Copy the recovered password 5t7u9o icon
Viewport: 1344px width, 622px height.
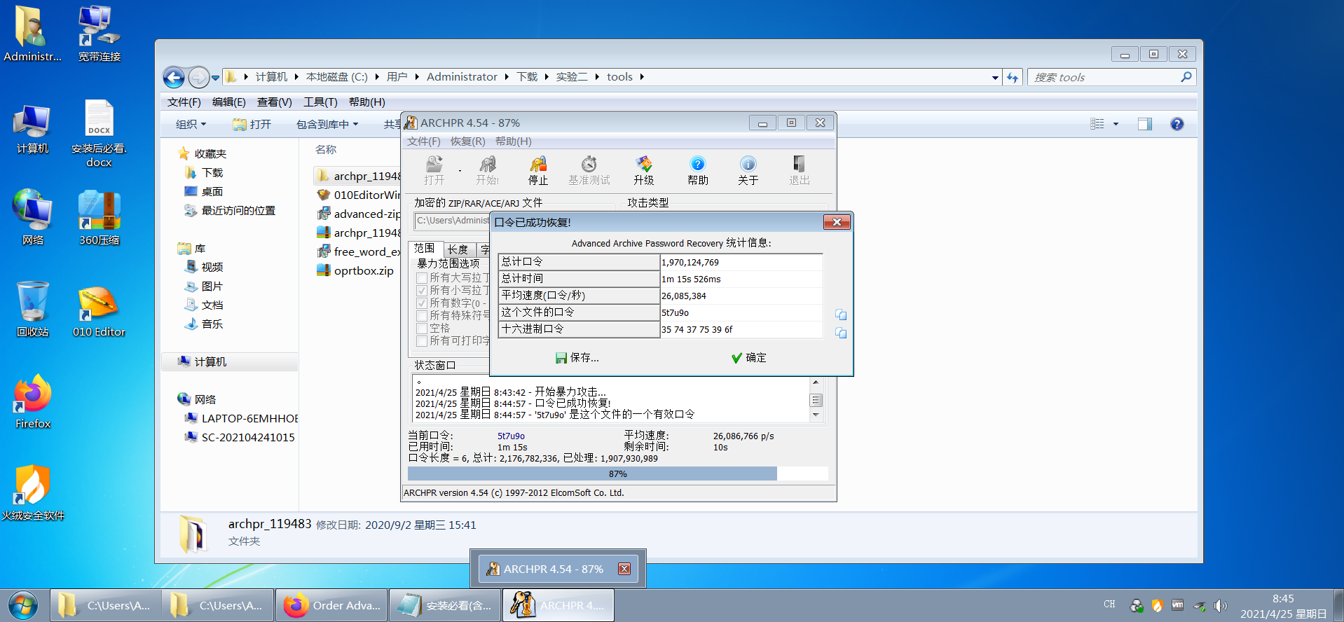coord(841,315)
